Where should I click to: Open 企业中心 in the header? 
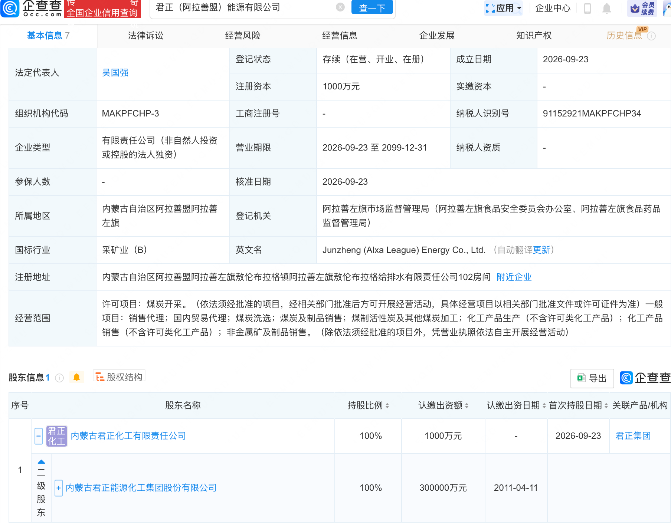[x=553, y=8]
